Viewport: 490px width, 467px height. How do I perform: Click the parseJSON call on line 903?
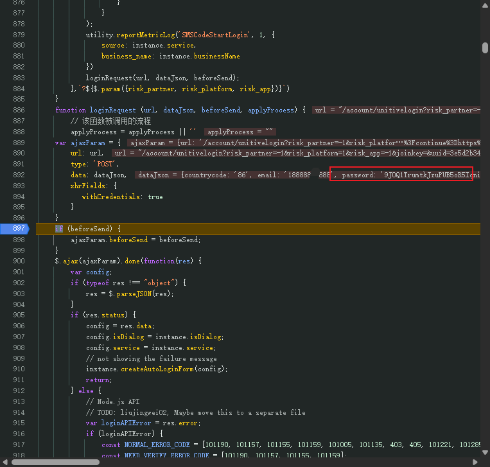click(134, 294)
